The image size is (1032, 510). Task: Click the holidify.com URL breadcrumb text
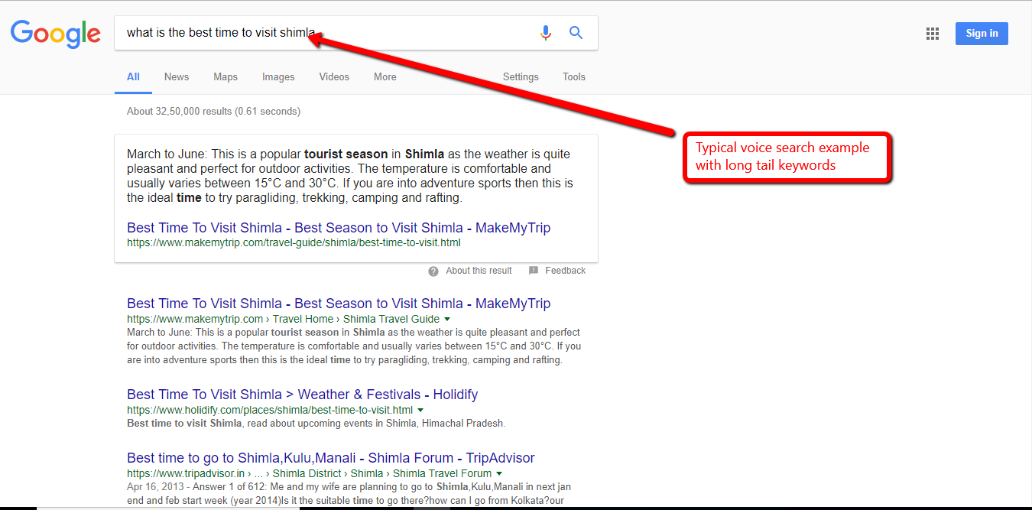270,410
